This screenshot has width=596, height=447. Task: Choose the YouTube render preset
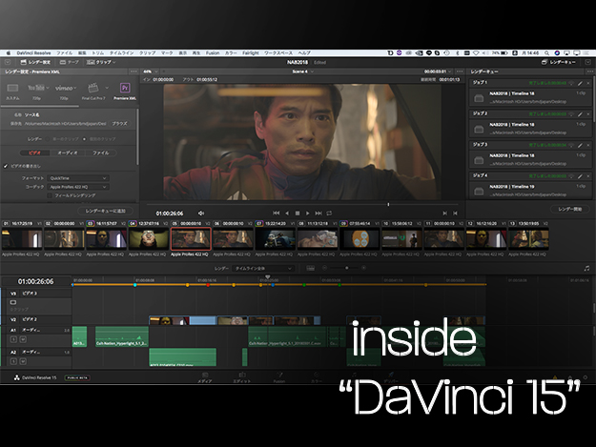(x=37, y=88)
